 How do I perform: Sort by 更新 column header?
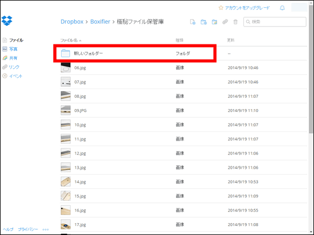tap(230, 40)
